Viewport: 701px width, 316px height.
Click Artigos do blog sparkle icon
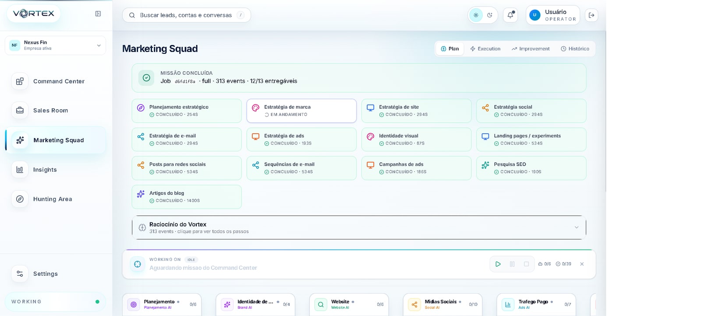tap(141, 194)
